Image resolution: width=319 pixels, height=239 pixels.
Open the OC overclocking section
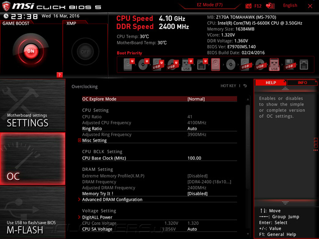[x=32, y=159]
